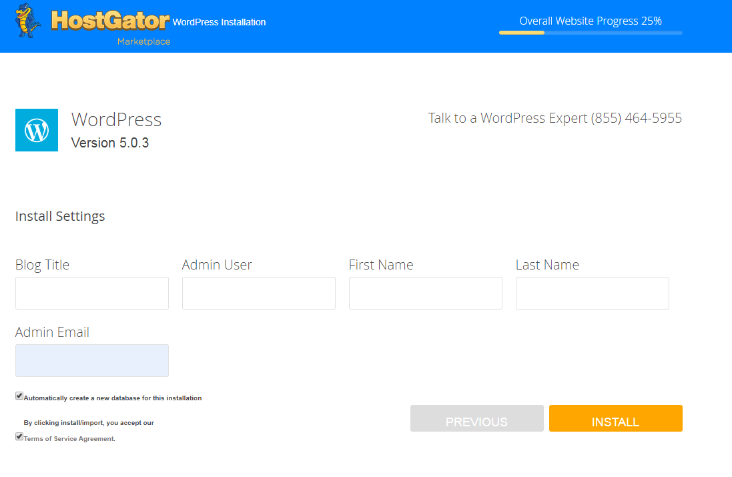Click the Version 5.0.3 text
The width and height of the screenshot is (732, 477).
pyautogui.click(x=109, y=143)
